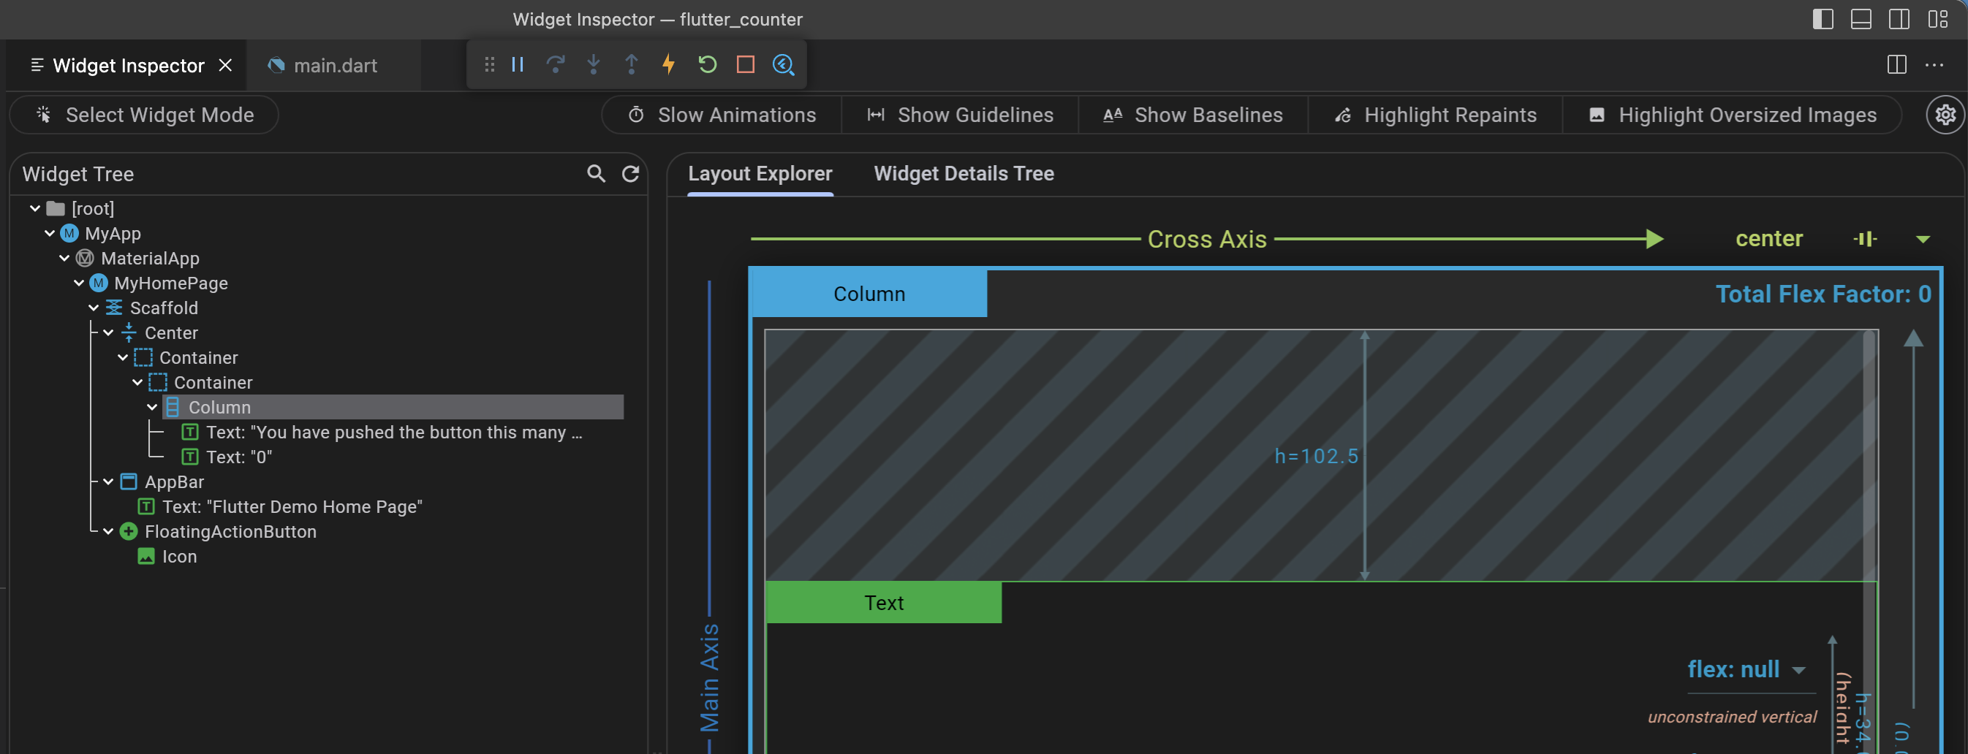
Task: Open Flutter DevTools via the magnifier icon
Action: [784, 65]
